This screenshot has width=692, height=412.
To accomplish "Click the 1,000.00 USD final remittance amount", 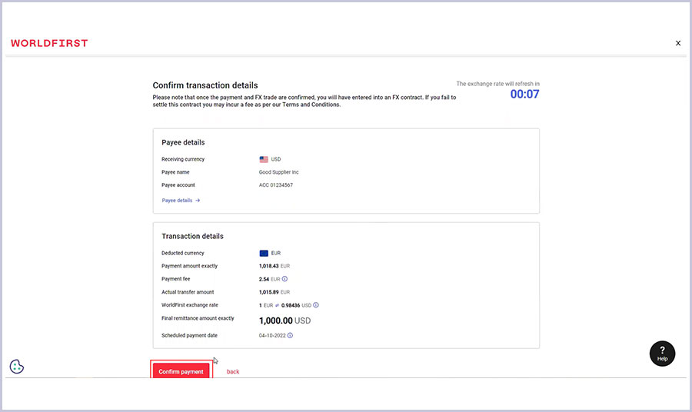I will coord(284,320).
